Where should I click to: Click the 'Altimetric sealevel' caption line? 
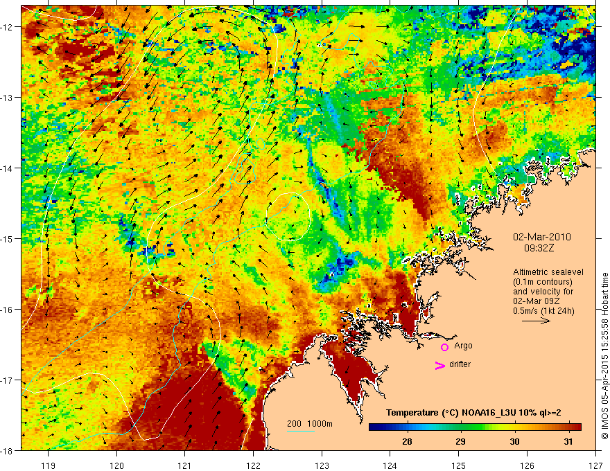click(548, 272)
